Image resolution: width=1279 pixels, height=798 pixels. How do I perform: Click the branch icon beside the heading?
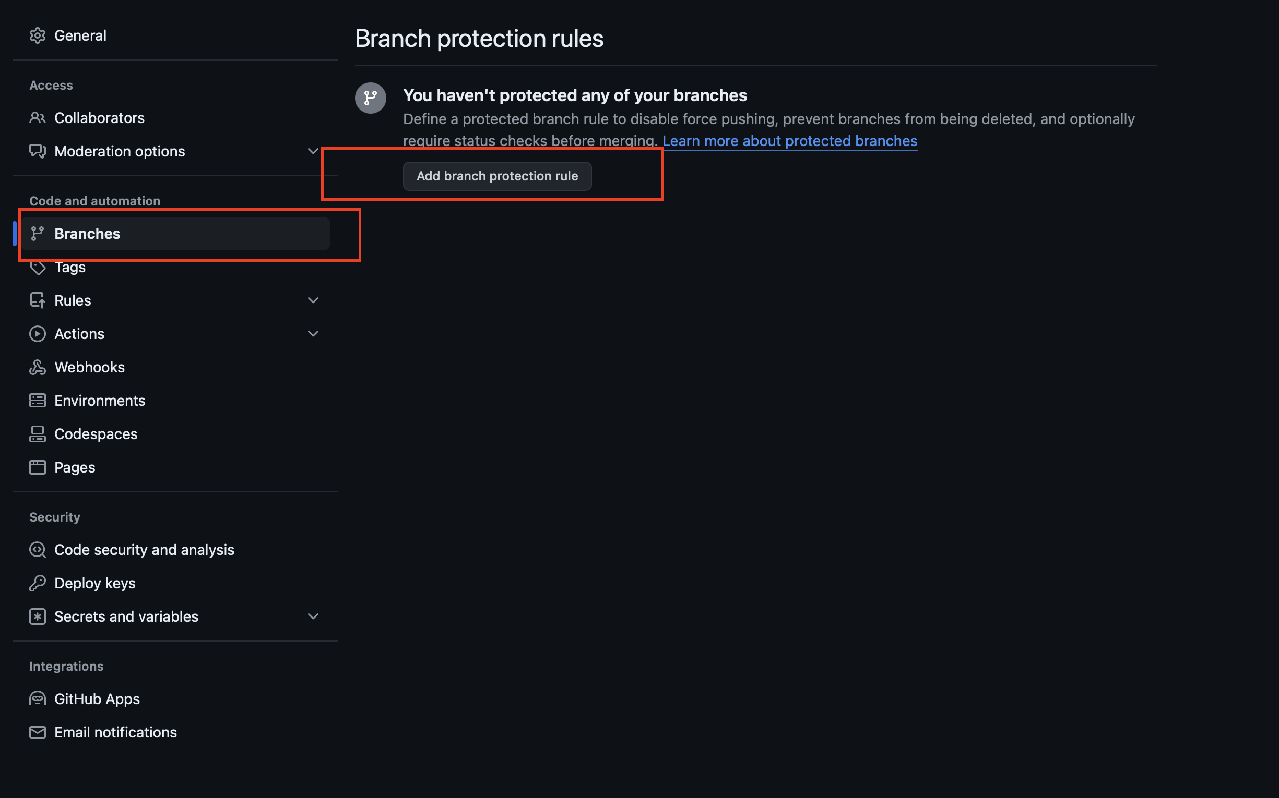point(370,98)
